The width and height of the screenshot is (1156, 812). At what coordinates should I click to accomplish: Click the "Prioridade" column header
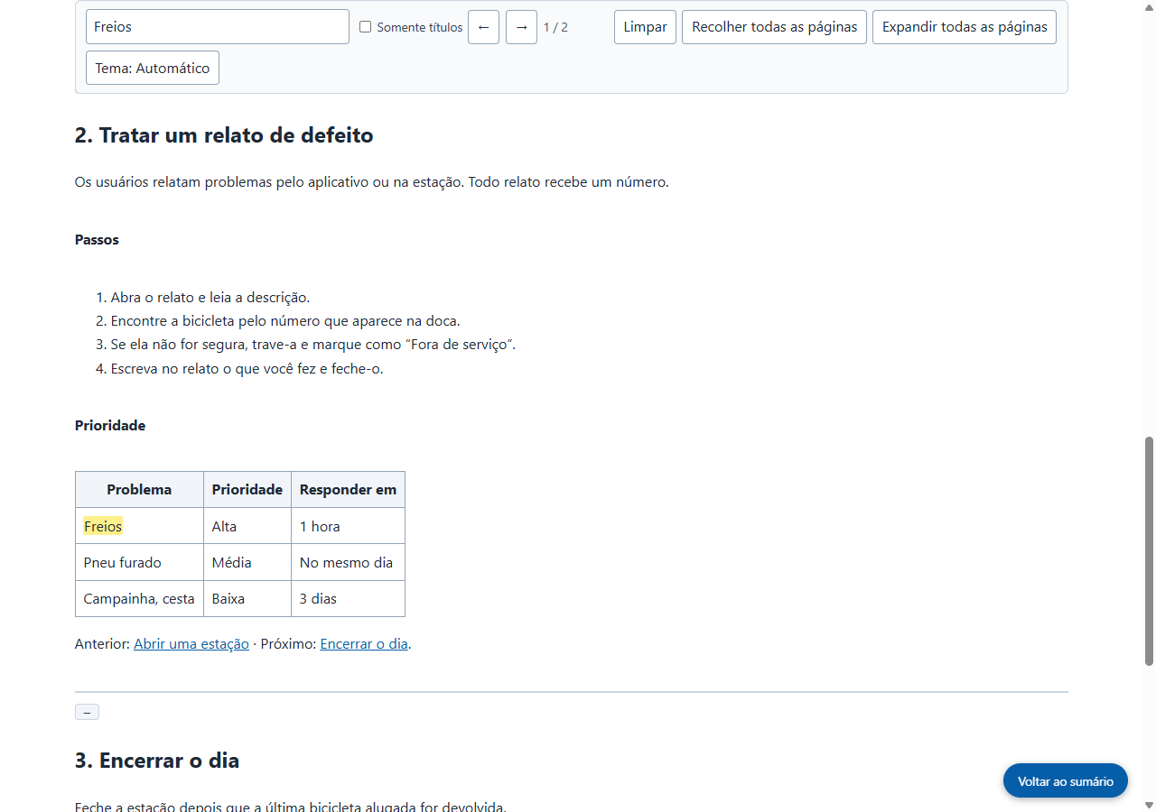click(x=247, y=490)
